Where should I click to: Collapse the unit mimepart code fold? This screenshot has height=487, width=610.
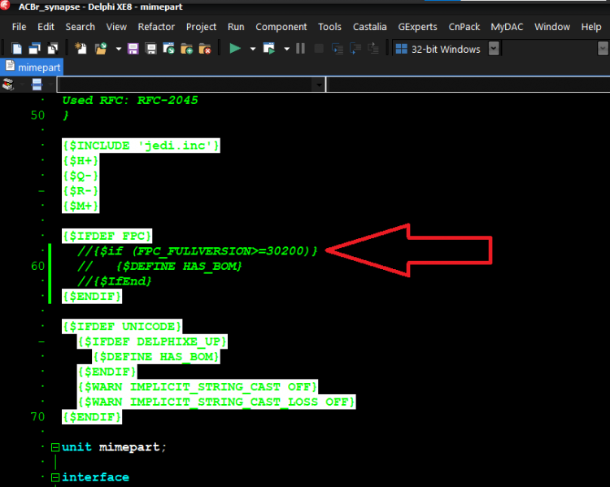tap(55, 447)
